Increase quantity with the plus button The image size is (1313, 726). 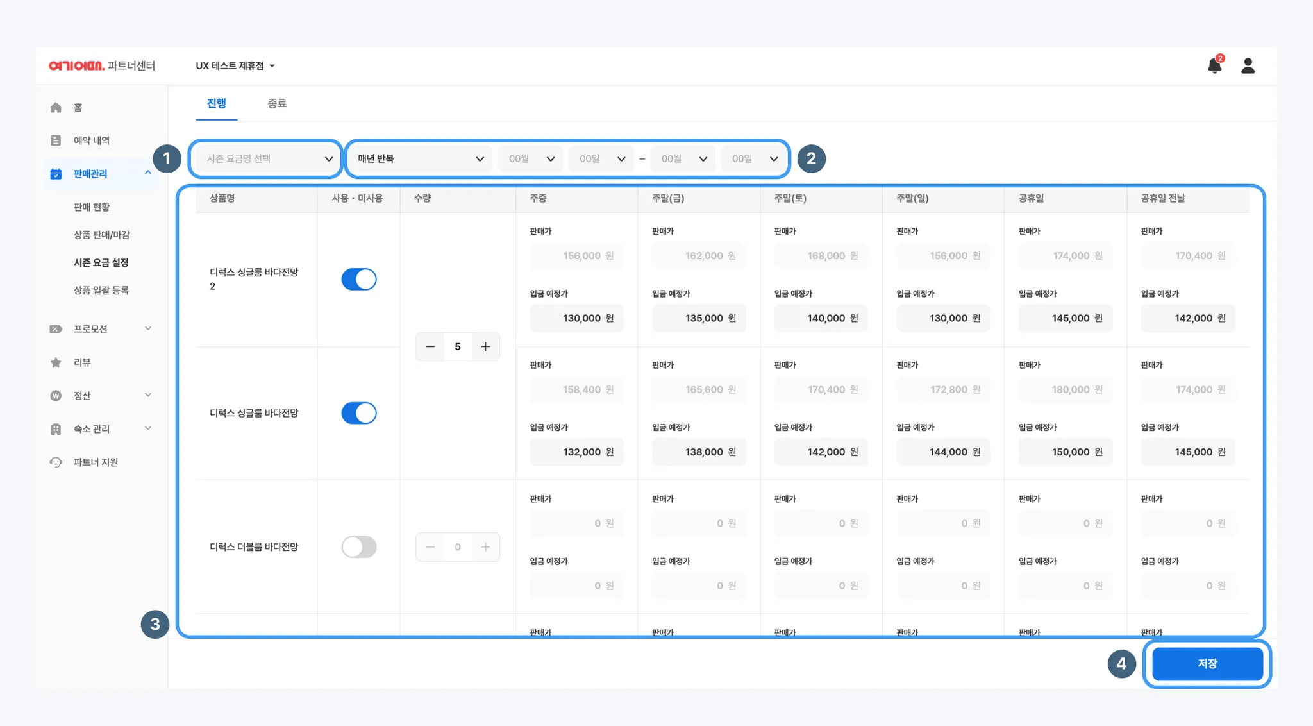[485, 346]
